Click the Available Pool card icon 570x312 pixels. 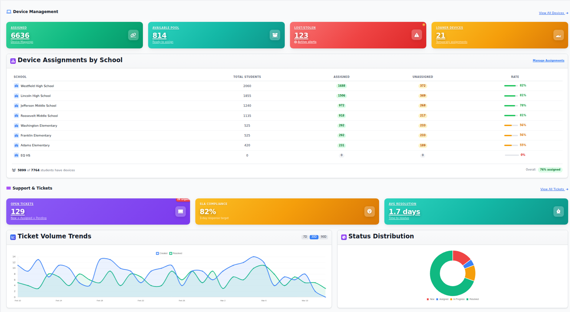point(275,35)
